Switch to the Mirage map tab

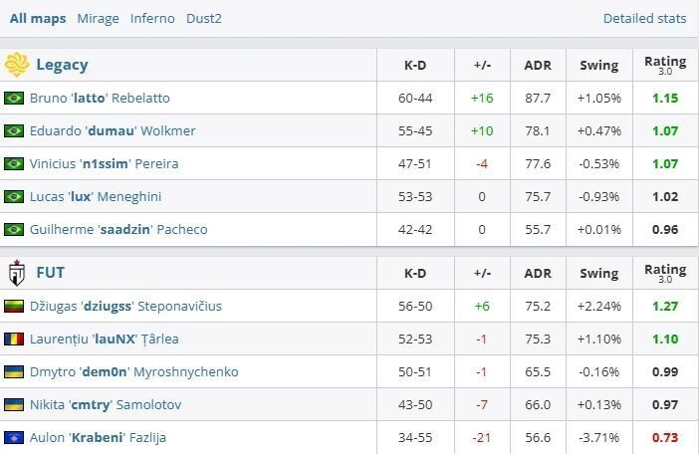(x=98, y=18)
